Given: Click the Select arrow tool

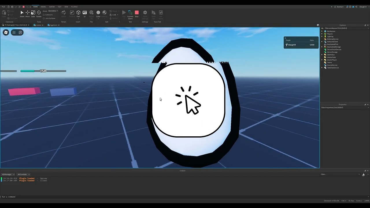Looking at the screenshot, I should [x=22, y=13].
